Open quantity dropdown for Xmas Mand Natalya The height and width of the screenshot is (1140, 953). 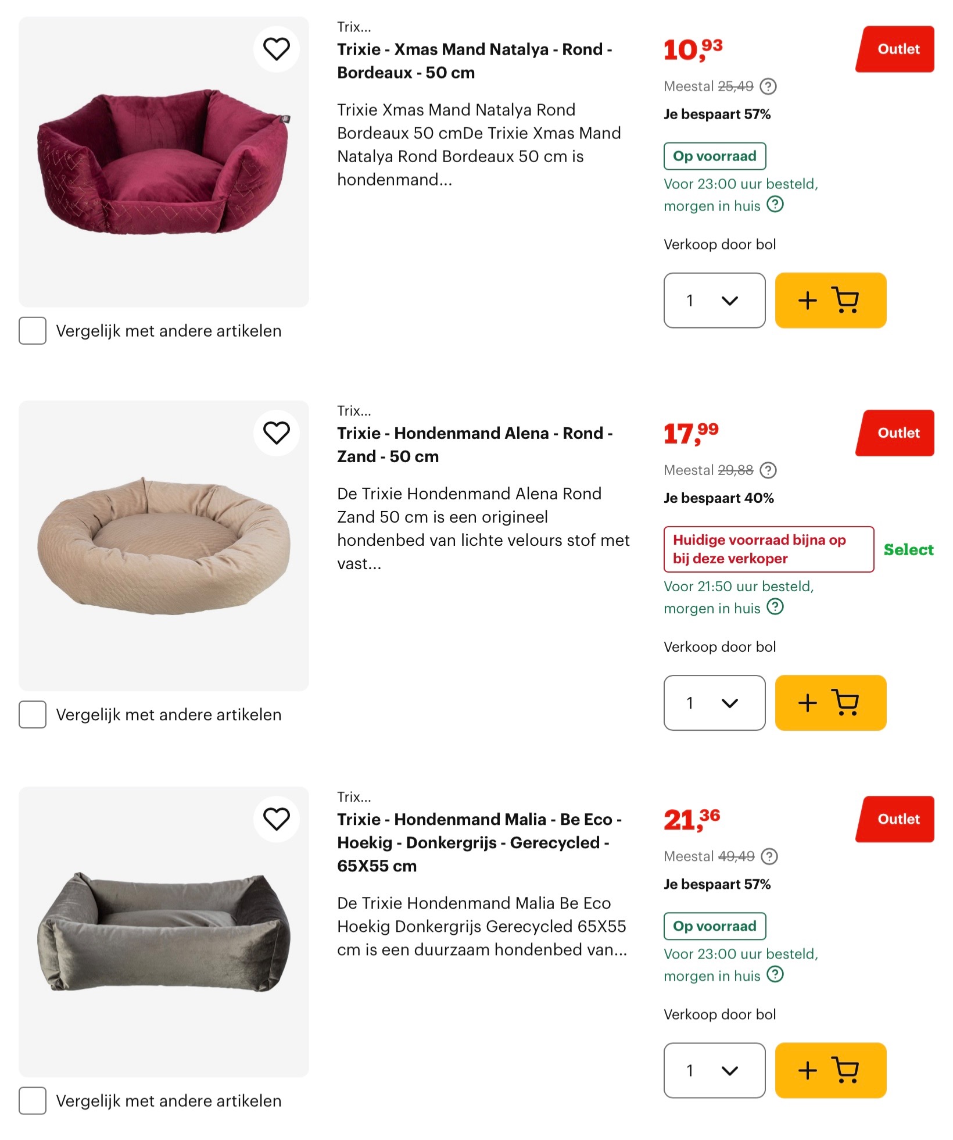point(714,301)
